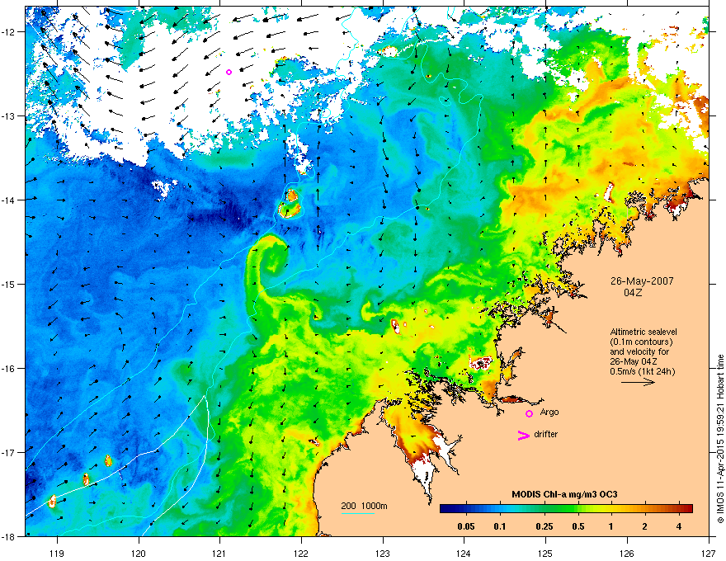
Task: Click latitude axis label '-14'
Action: tap(8, 200)
